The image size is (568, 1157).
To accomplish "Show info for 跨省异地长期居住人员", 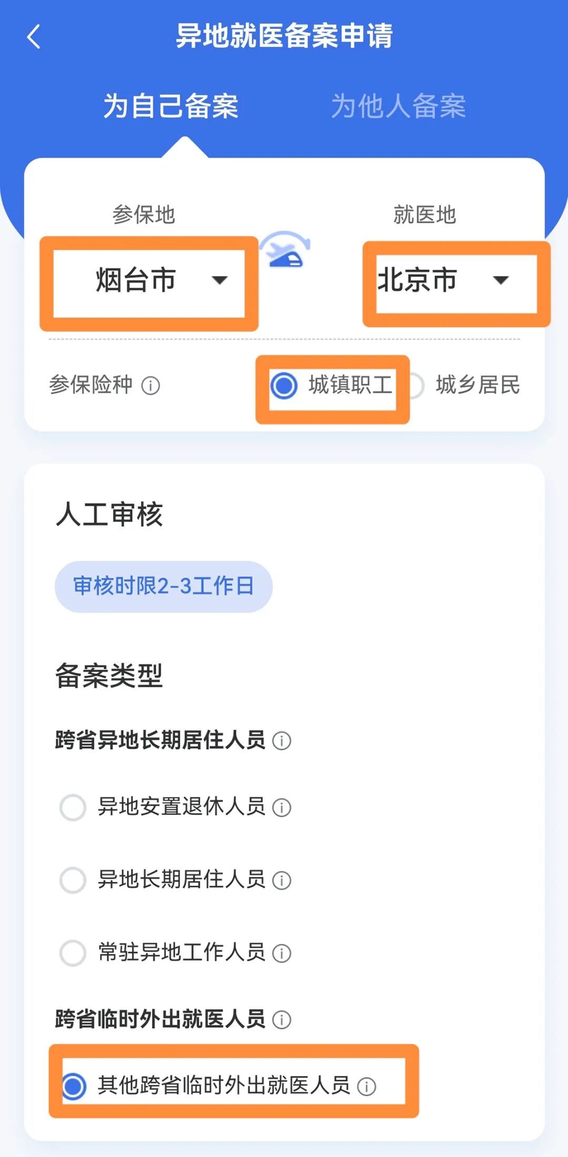I will coord(282,741).
